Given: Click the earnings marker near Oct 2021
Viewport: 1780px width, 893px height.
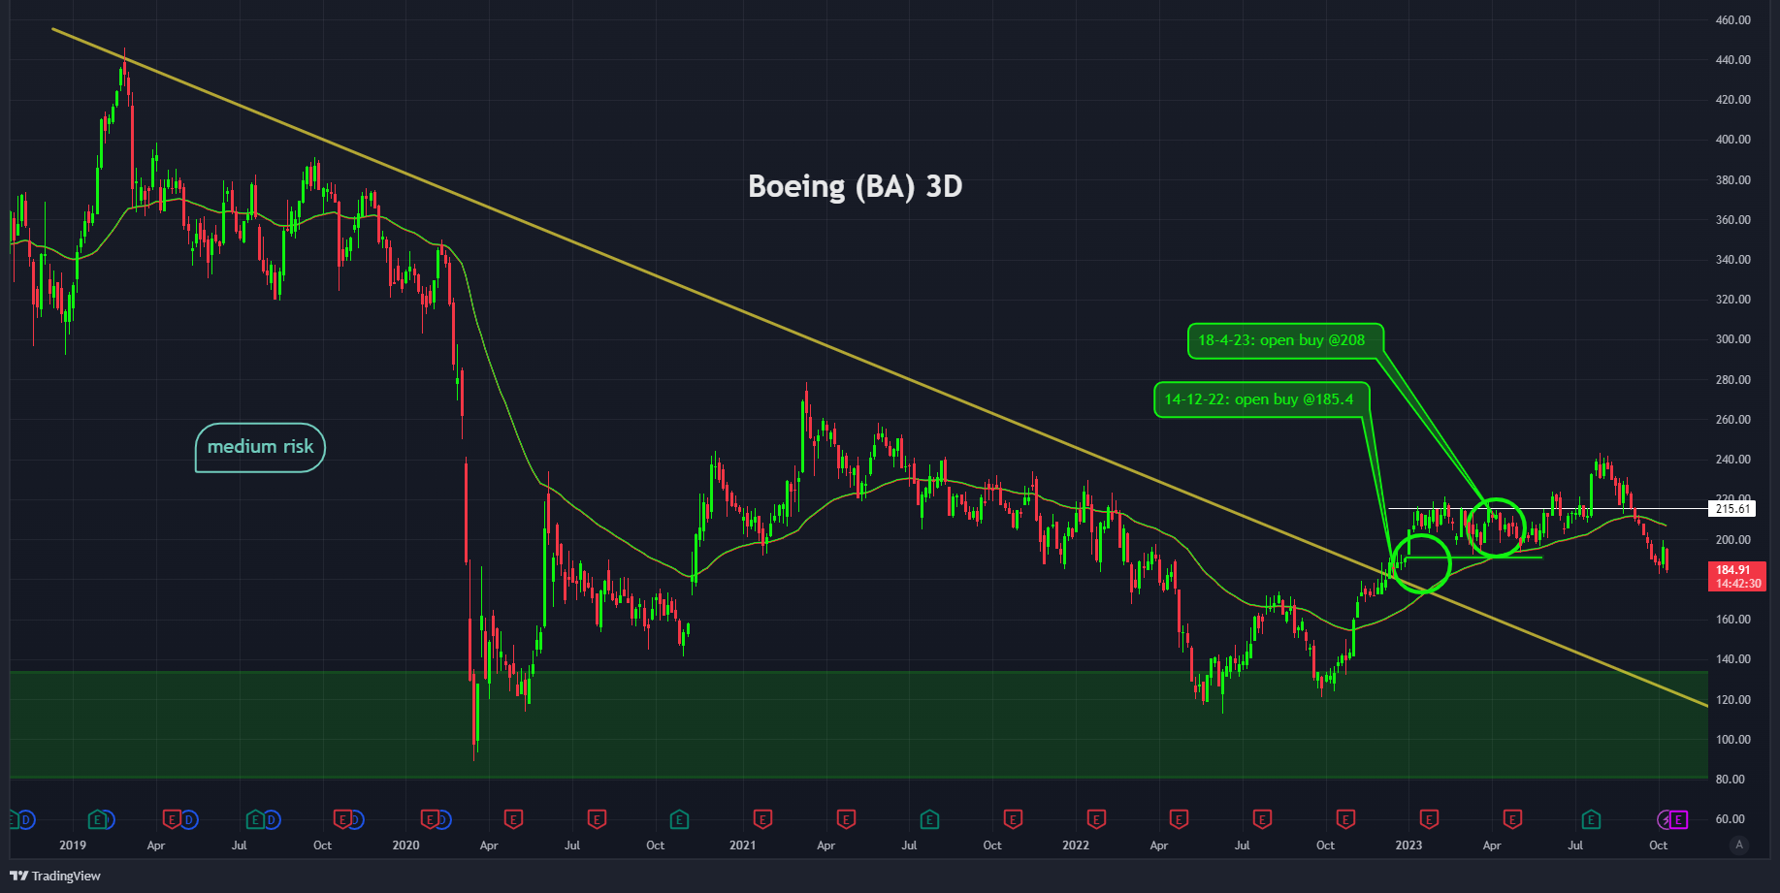Looking at the screenshot, I should [x=1013, y=819].
